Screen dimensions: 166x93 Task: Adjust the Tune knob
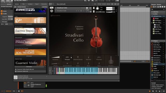[x=98, y=9]
